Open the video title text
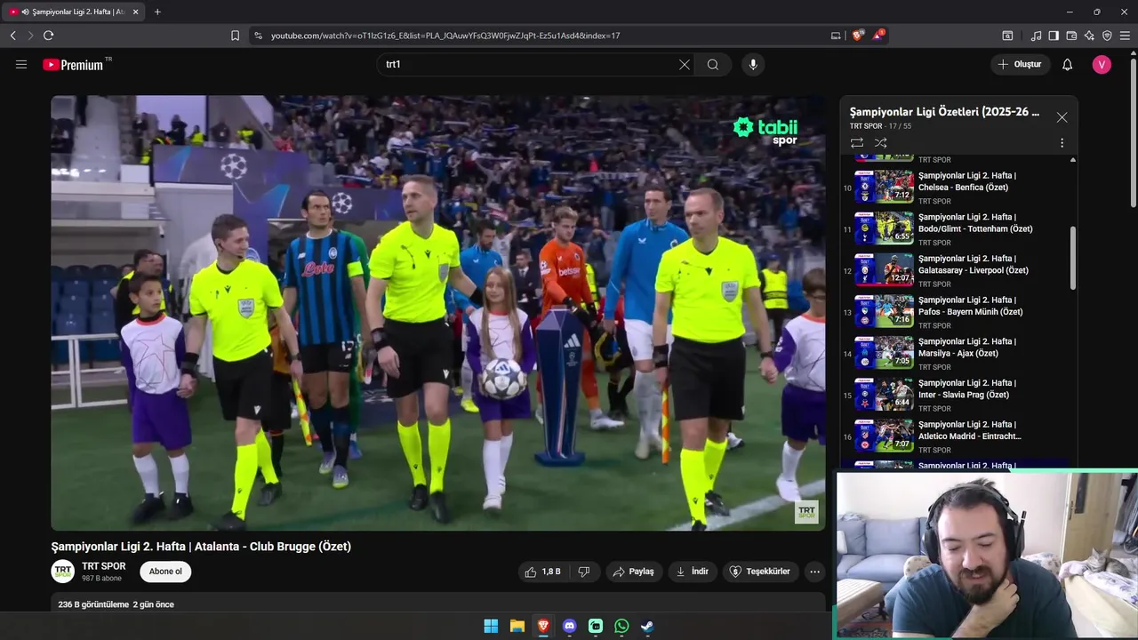 (201, 547)
